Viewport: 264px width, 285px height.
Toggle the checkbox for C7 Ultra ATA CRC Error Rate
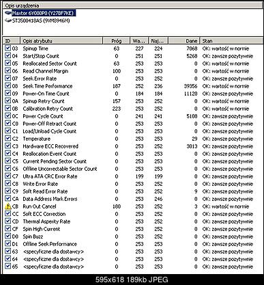click(8, 176)
